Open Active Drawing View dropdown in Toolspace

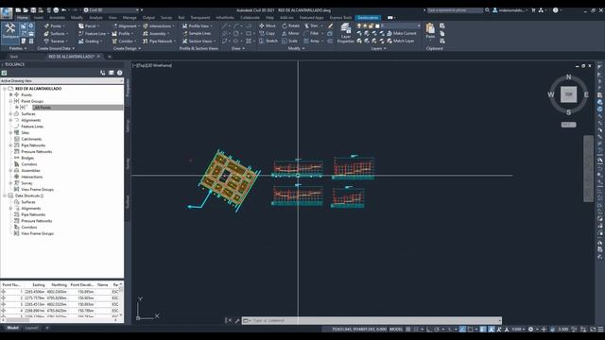[x=61, y=81]
